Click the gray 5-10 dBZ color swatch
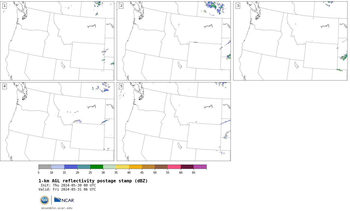 [45, 167]
